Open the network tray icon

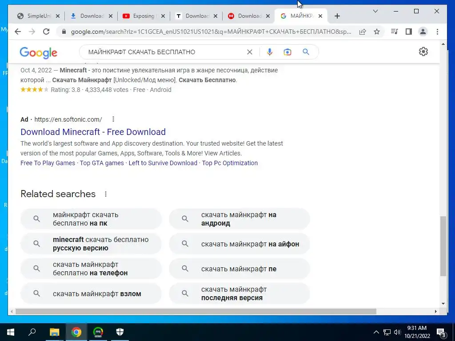point(387,332)
